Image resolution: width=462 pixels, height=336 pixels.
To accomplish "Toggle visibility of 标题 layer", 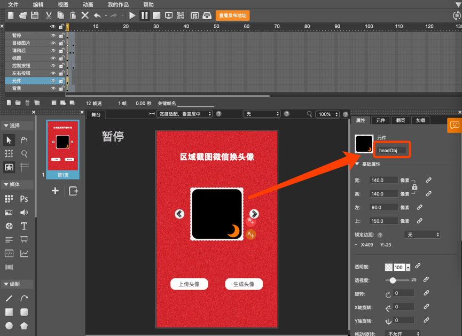I will [53, 58].
